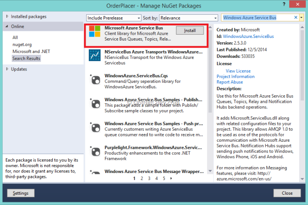The height and width of the screenshot is (205, 308).
Task: Select Search Results in the left pane
Action: [26, 58]
